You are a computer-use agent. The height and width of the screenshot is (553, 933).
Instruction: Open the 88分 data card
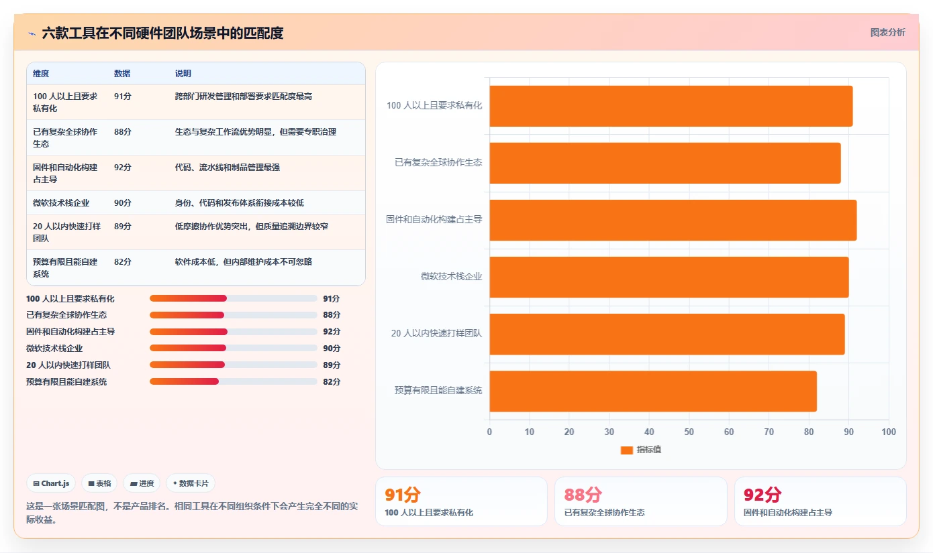tap(641, 501)
